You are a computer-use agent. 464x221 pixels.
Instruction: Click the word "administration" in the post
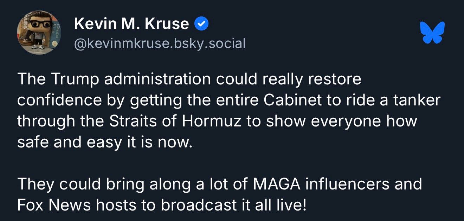tap(158, 80)
